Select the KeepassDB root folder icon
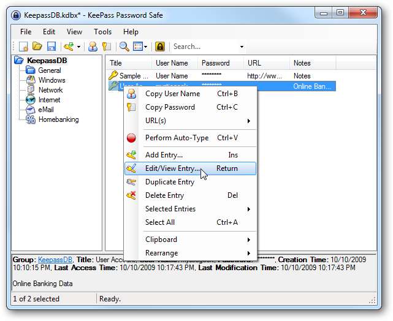 coord(19,61)
